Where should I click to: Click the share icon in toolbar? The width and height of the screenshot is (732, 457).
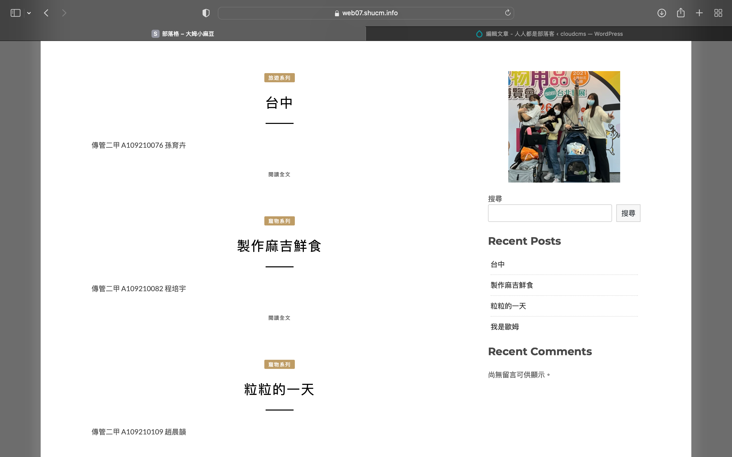[x=681, y=13]
